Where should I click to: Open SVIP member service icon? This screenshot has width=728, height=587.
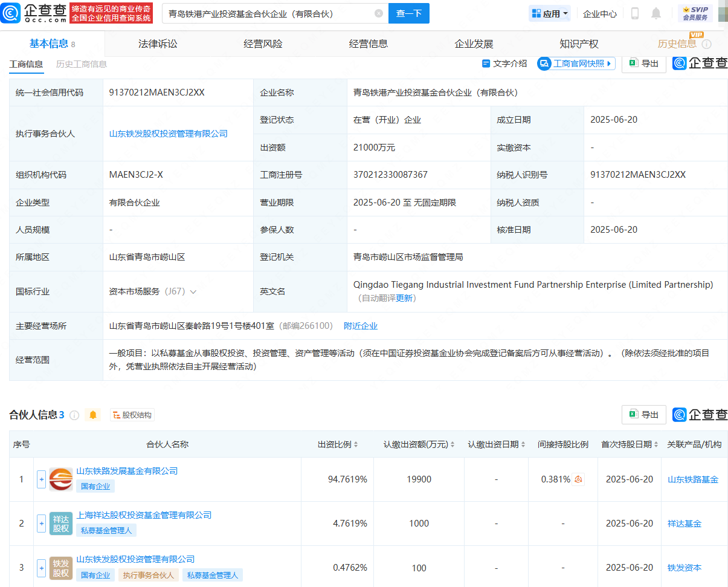pyautogui.click(x=695, y=13)
